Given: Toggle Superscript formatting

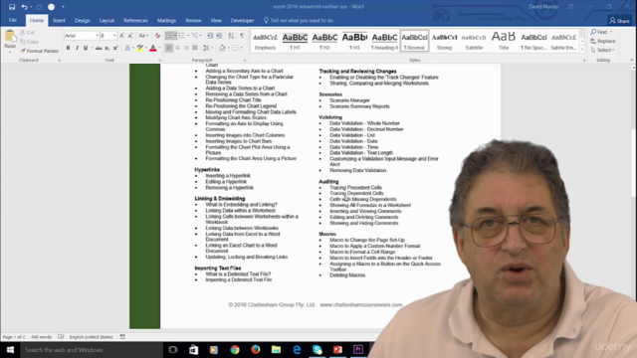Looking at the screenshot, I should coord(115,48).
